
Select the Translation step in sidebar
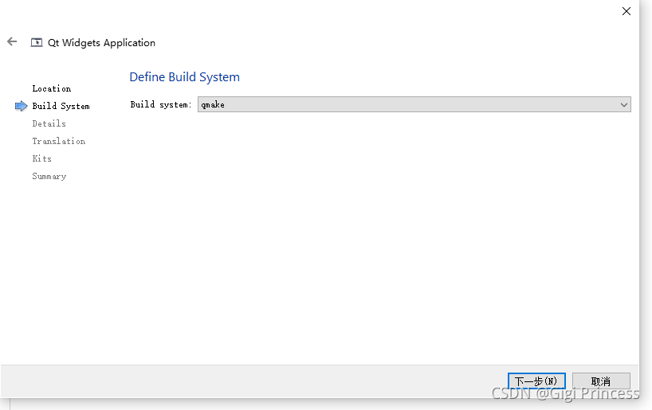click(x=59, y=141)
